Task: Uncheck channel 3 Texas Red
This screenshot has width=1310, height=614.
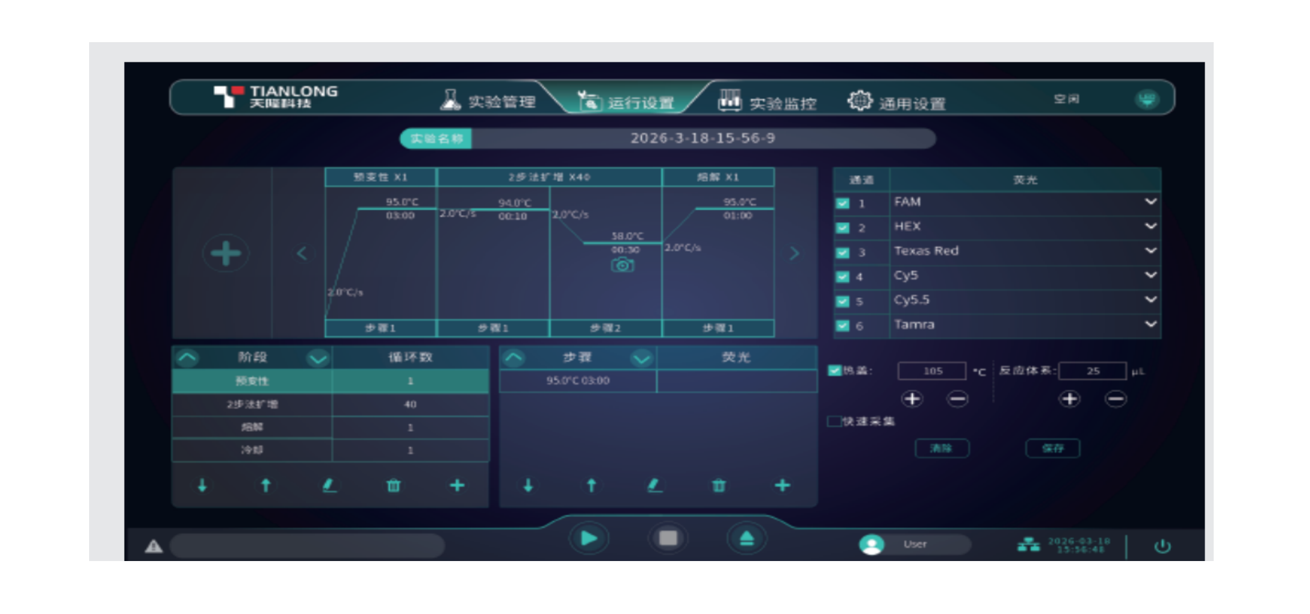Action: pyautogui.click(x=842, y=252)
